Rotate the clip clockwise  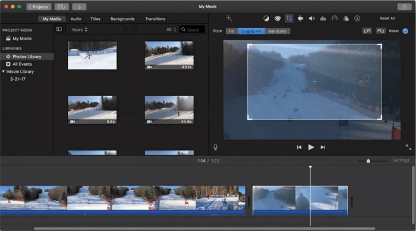click(381, 31)
